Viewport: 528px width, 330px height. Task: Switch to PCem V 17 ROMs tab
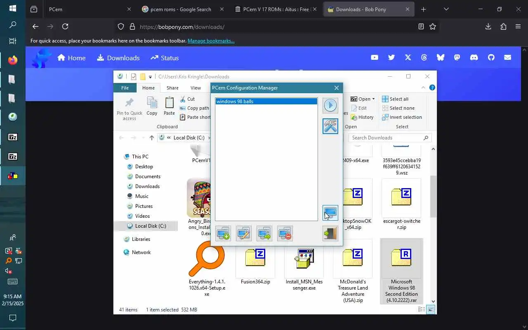pos(276,9)
